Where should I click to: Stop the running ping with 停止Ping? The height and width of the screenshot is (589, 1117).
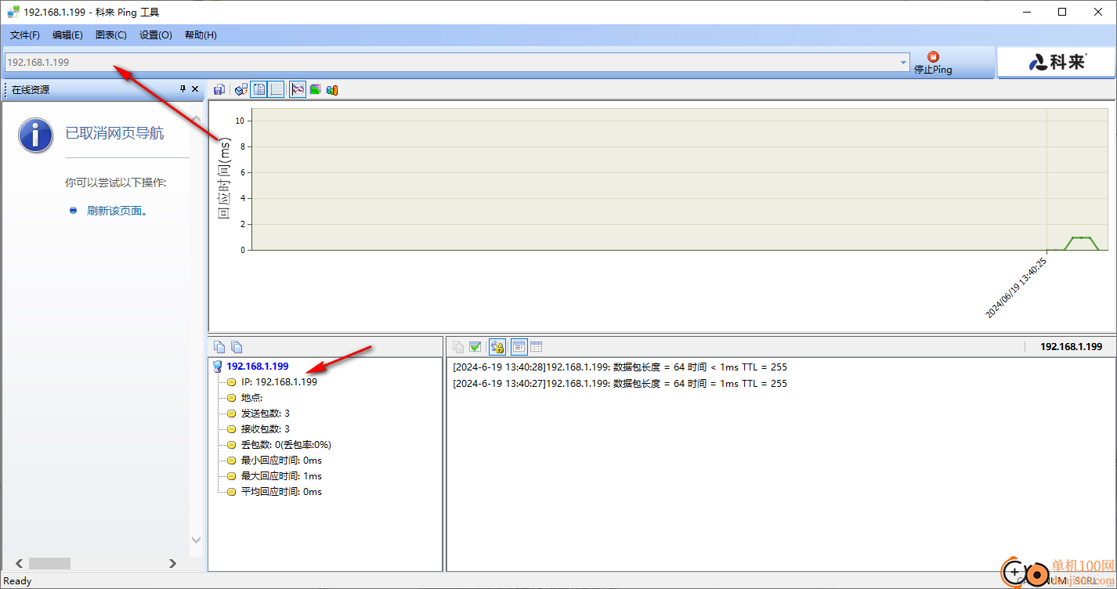tap(933, 63)
